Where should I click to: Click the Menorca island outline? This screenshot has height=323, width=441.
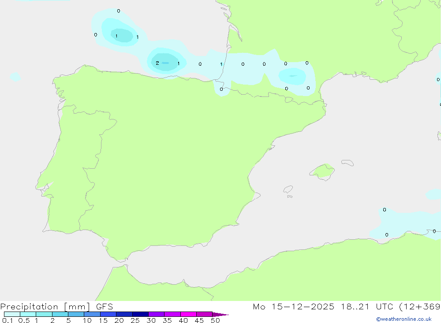click(x=348, y=163)
